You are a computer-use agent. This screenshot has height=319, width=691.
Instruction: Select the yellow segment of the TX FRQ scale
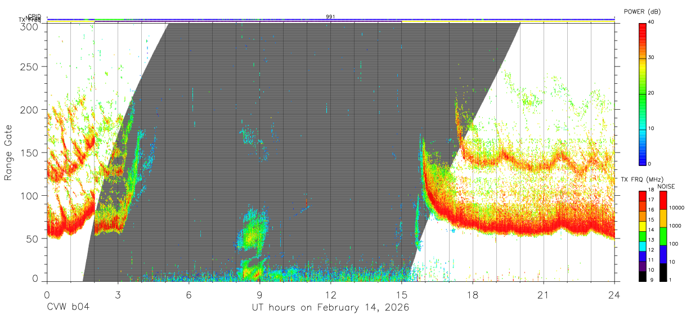642,227
